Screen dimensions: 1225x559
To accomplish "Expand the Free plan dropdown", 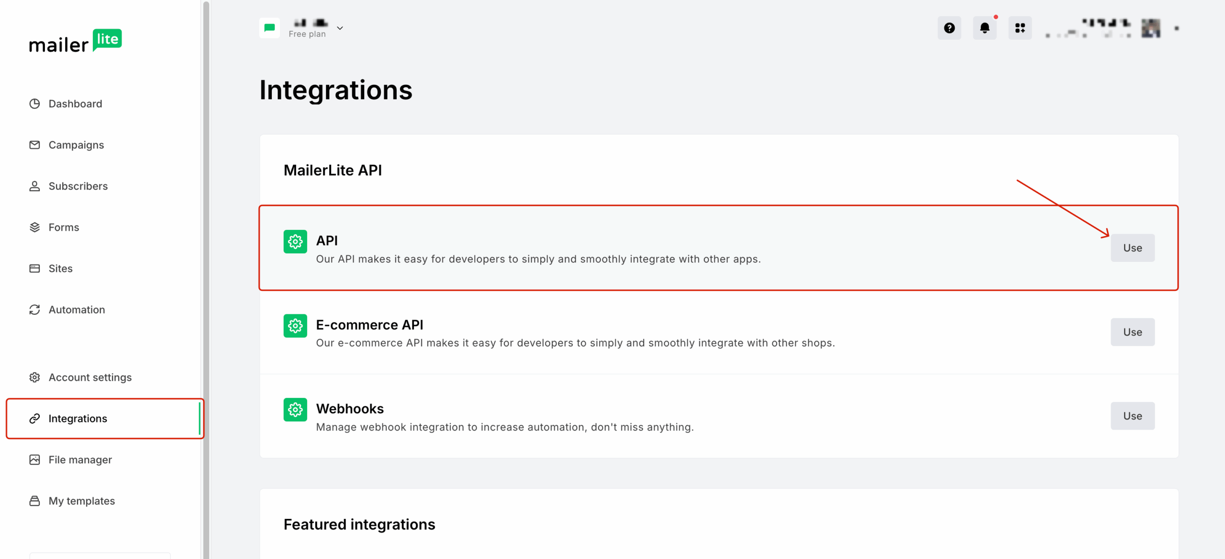I will [x=340, y=28].
